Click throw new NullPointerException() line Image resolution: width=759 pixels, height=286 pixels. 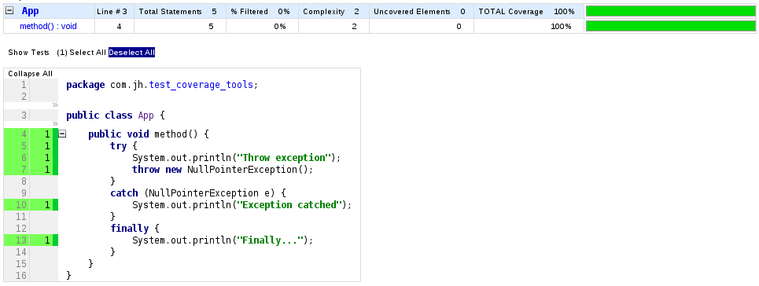click(223, 170)
